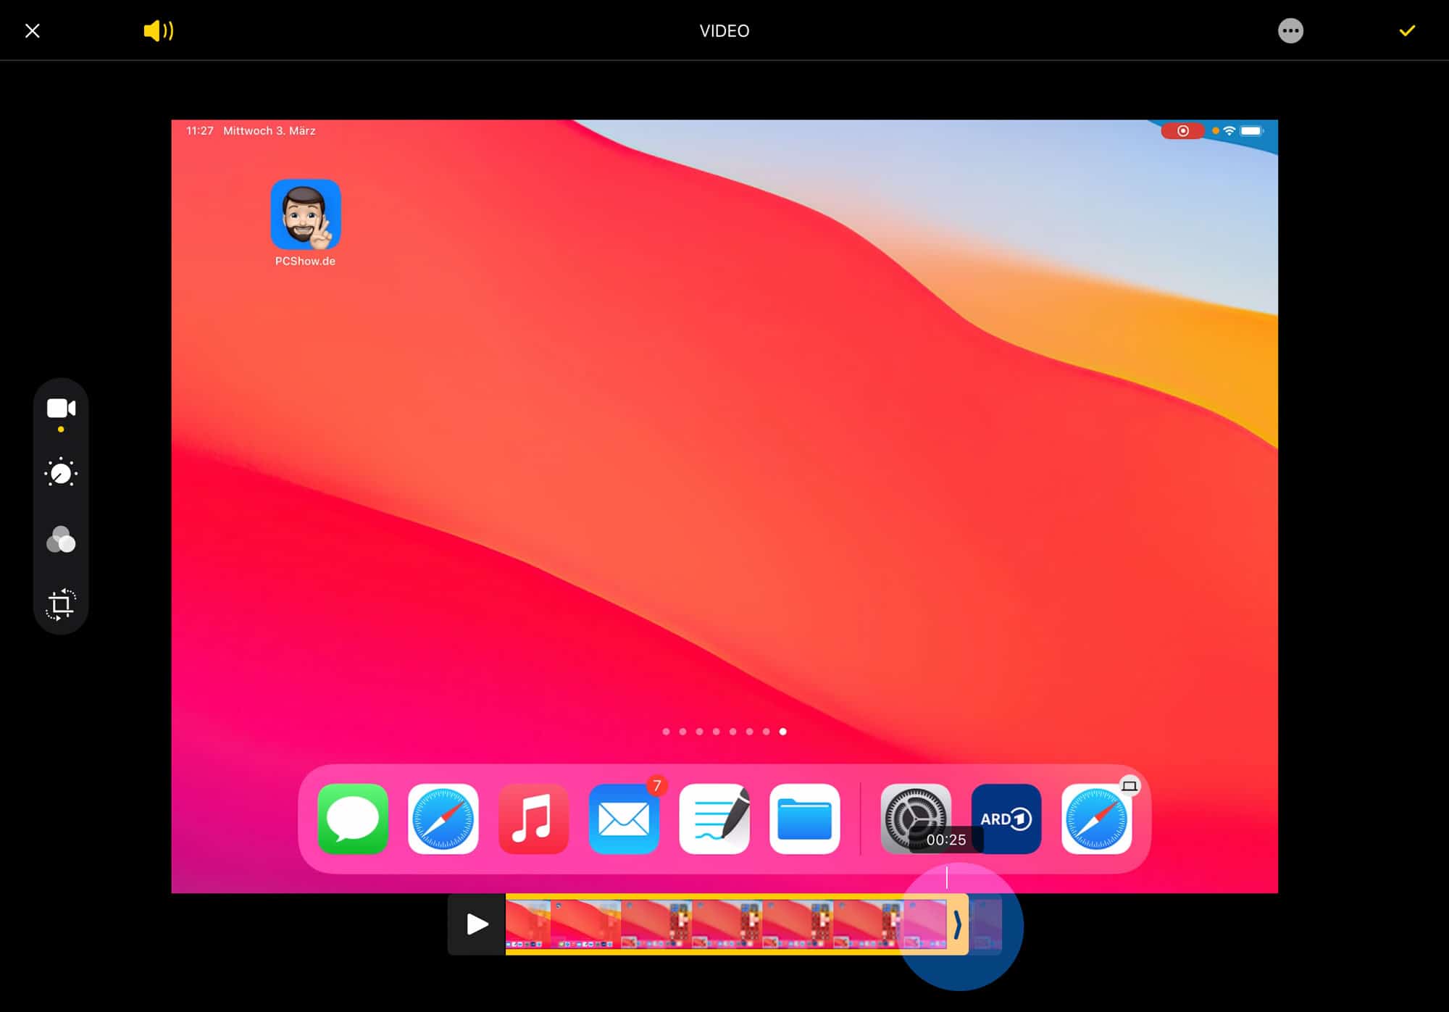
Task: Select the Video trim tool
Action: pyautogui.click(x=61, y=409)
